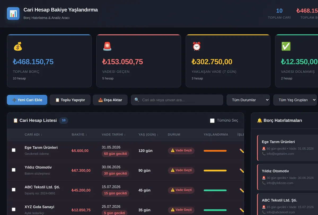Edit the Yıldız Otomotiv row via pencil icon

pos(242,170)
